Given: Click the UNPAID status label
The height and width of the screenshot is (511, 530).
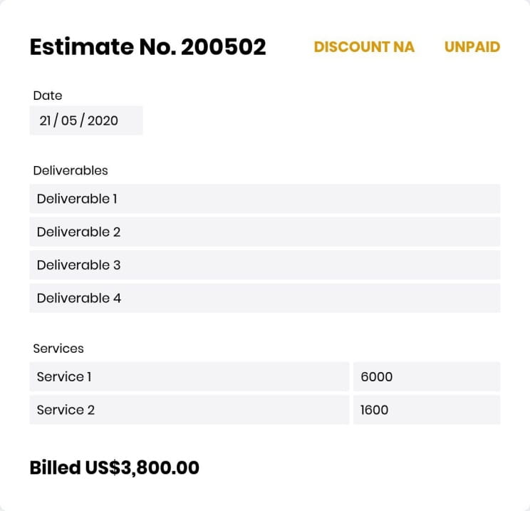Looking at the screenshot, I should click(472, 47).
